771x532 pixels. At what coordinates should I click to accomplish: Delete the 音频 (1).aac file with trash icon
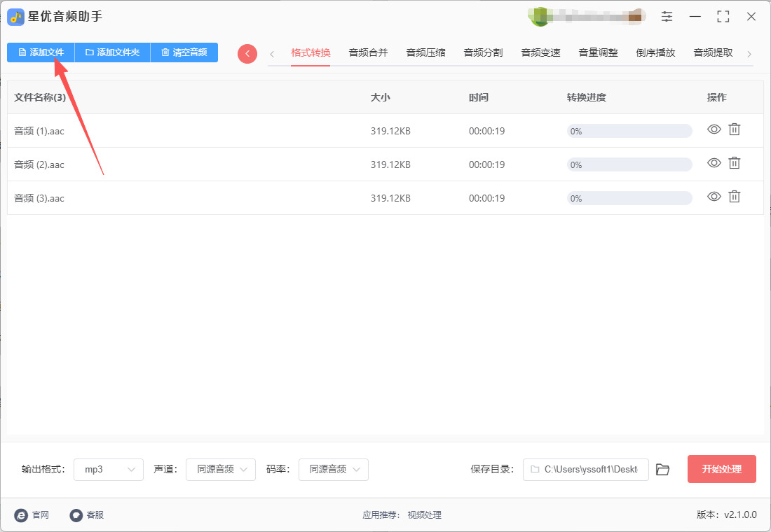coord(734,129)
